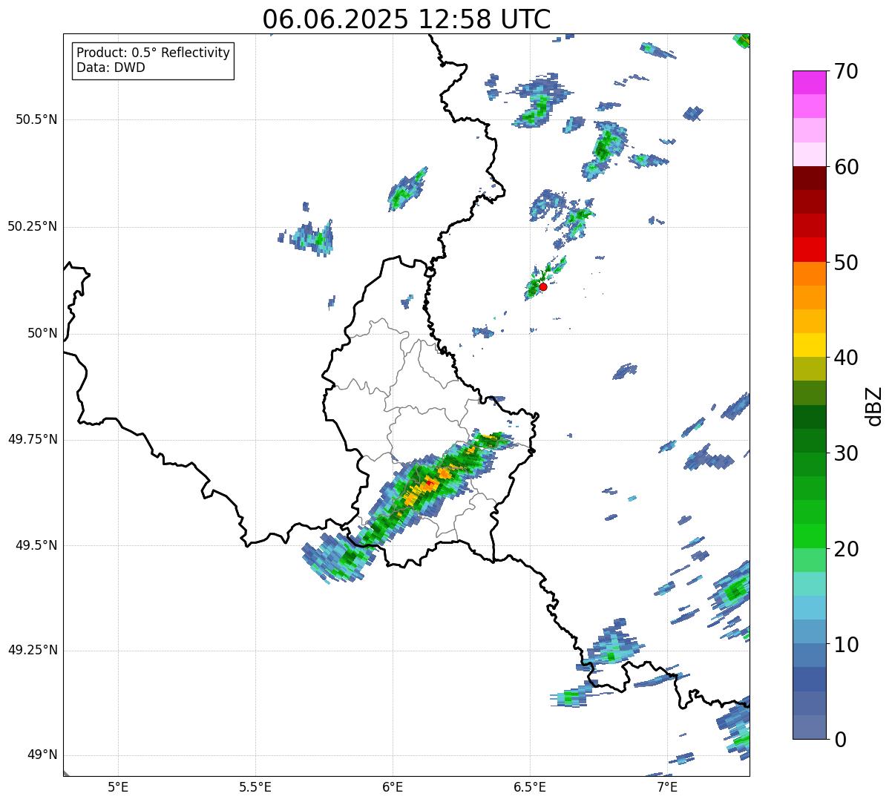
Task: Click the 5°E longitude label
Action: (118, 786)
